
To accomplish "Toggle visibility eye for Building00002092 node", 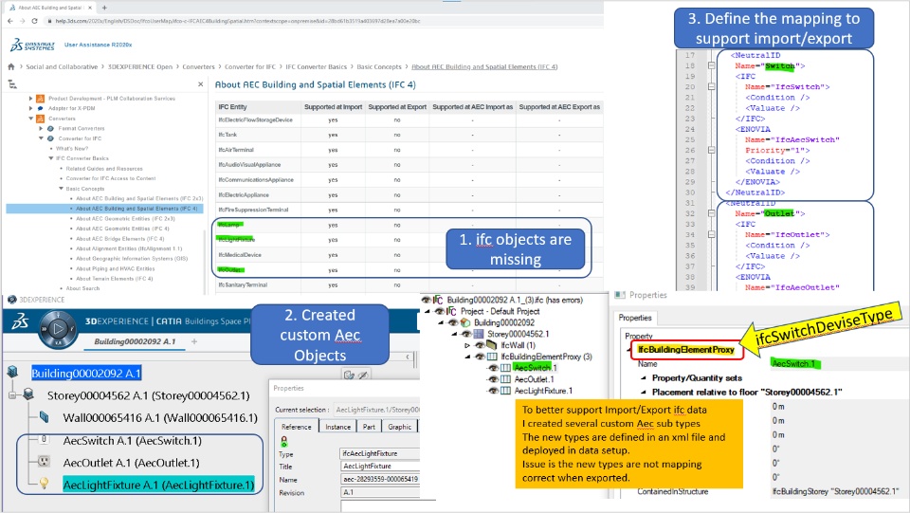I will (453, 322).
